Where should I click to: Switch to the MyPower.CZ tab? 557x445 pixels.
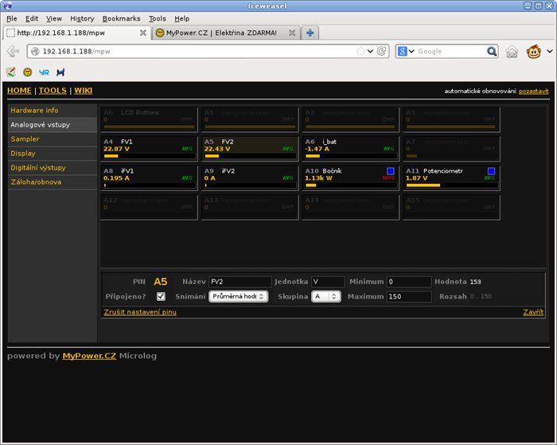pyautogui.click(x=220, y=33)
